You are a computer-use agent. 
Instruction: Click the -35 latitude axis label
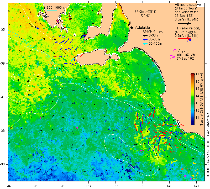pos(3,30)
